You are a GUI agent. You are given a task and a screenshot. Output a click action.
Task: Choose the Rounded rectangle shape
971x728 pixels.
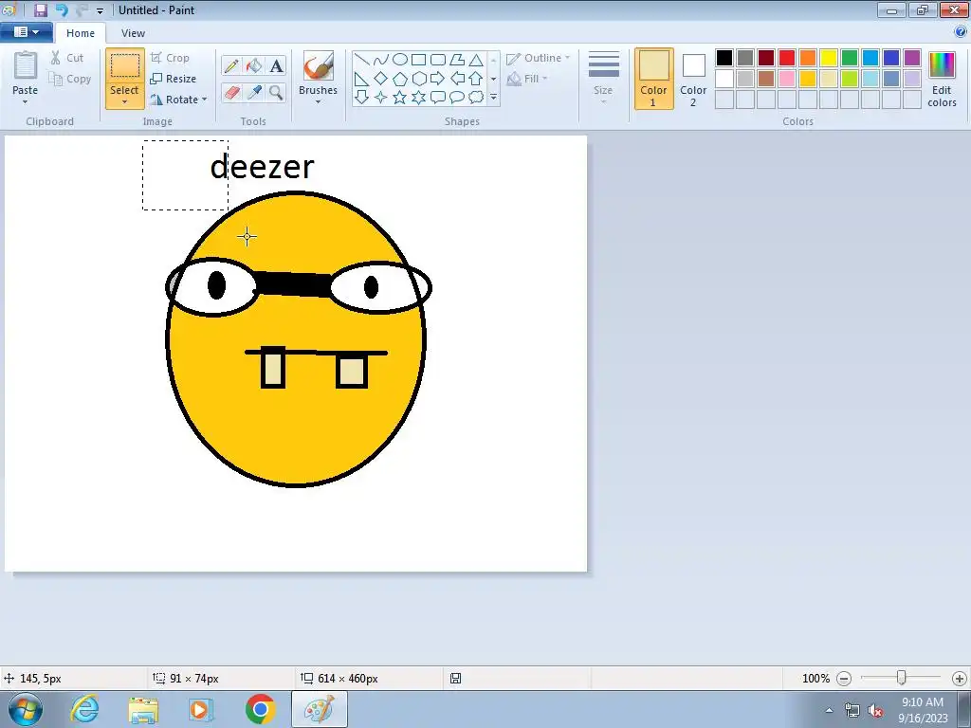click(x=438, y=60)
